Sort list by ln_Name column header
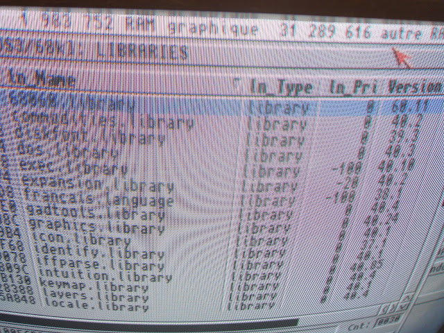This screenshot has height=333, width=444. pos(42,78)
